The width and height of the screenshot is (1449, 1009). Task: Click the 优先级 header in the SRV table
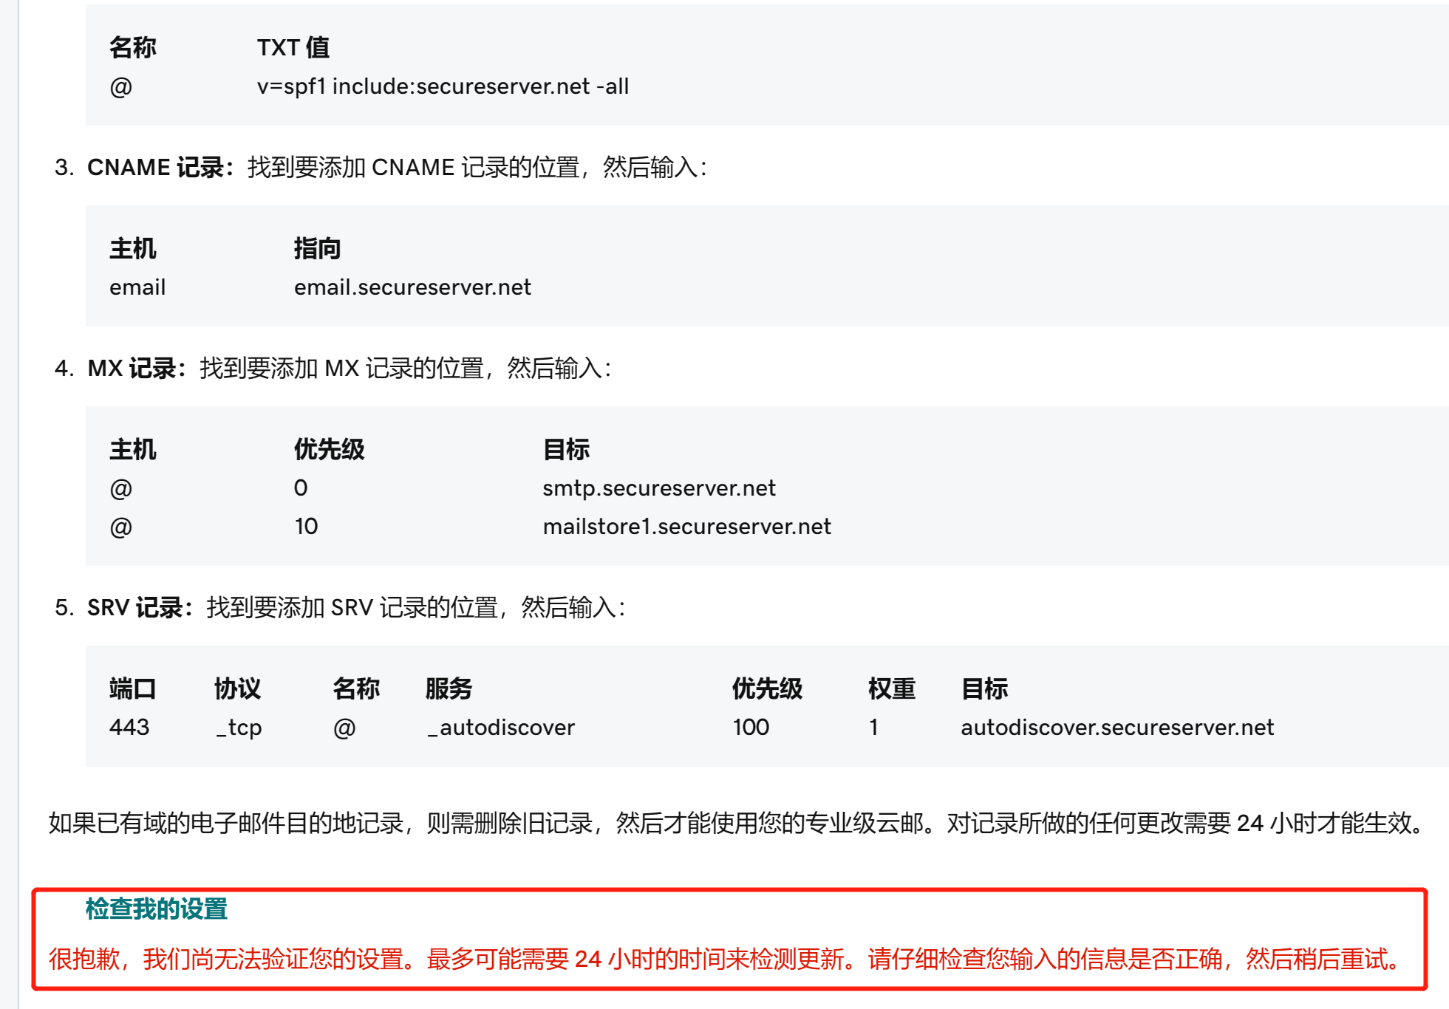(767, 688)
